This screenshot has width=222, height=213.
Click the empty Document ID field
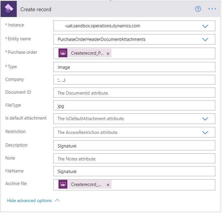click(x=134, y=93)
